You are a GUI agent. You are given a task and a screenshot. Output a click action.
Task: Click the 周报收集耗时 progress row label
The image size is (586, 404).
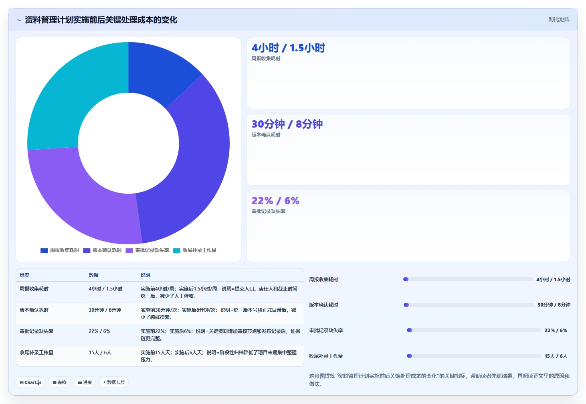(x=323, y=280)
